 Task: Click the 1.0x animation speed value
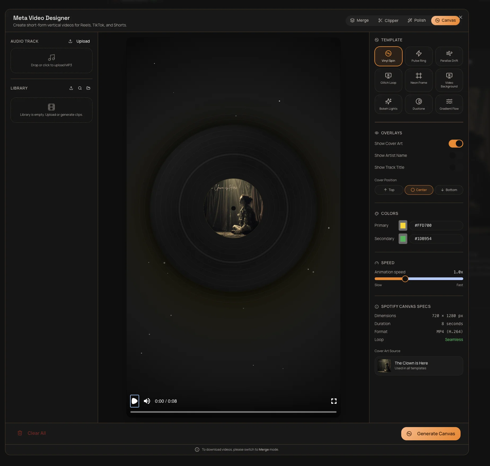pyautogui.click(x=458, y=272)
